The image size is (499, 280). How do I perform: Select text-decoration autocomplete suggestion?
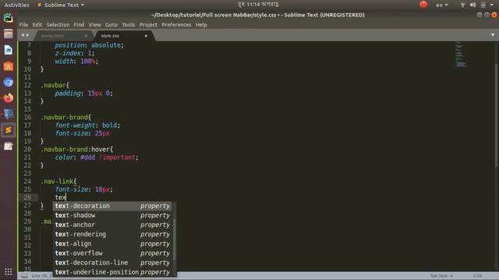point(112,206)
